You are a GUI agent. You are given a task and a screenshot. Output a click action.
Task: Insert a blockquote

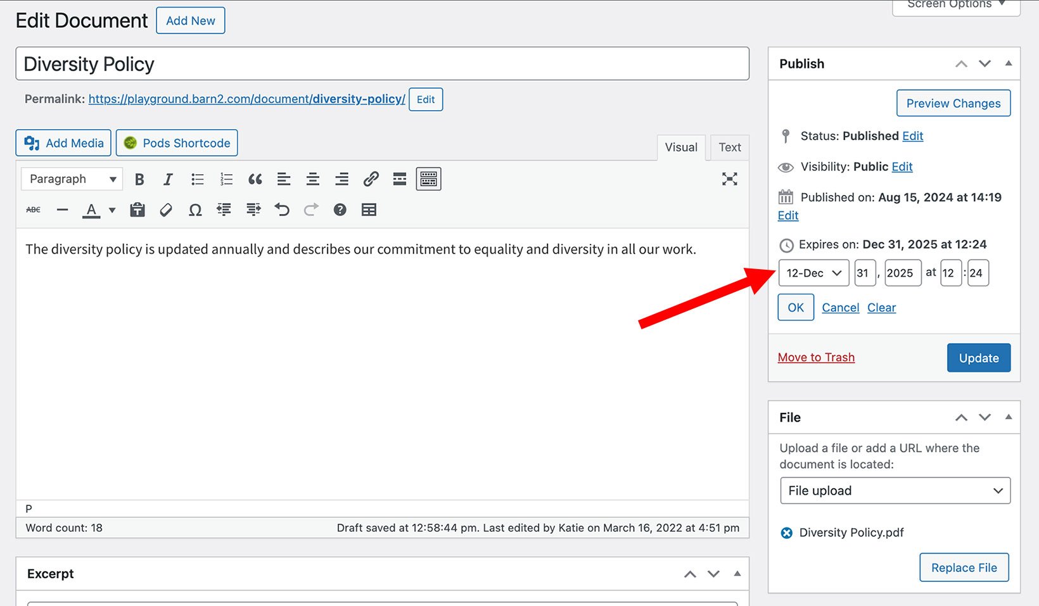coord(255,179)
